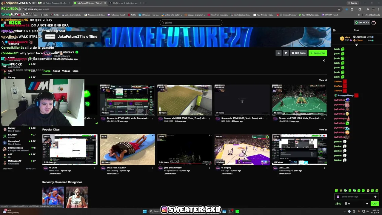Click the green Subscribe button
The height and width of the screenshot is (215, 382).
(x=318, y=53)
